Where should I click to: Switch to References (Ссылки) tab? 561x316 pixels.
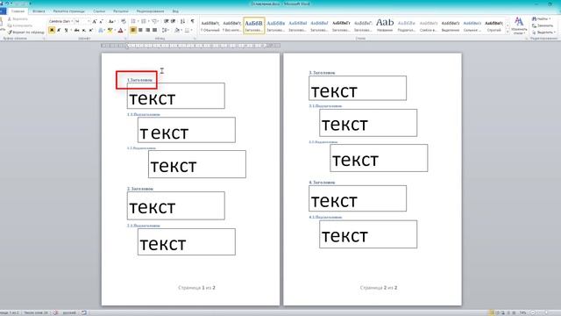pyautogui.click(x=99, y=11)
